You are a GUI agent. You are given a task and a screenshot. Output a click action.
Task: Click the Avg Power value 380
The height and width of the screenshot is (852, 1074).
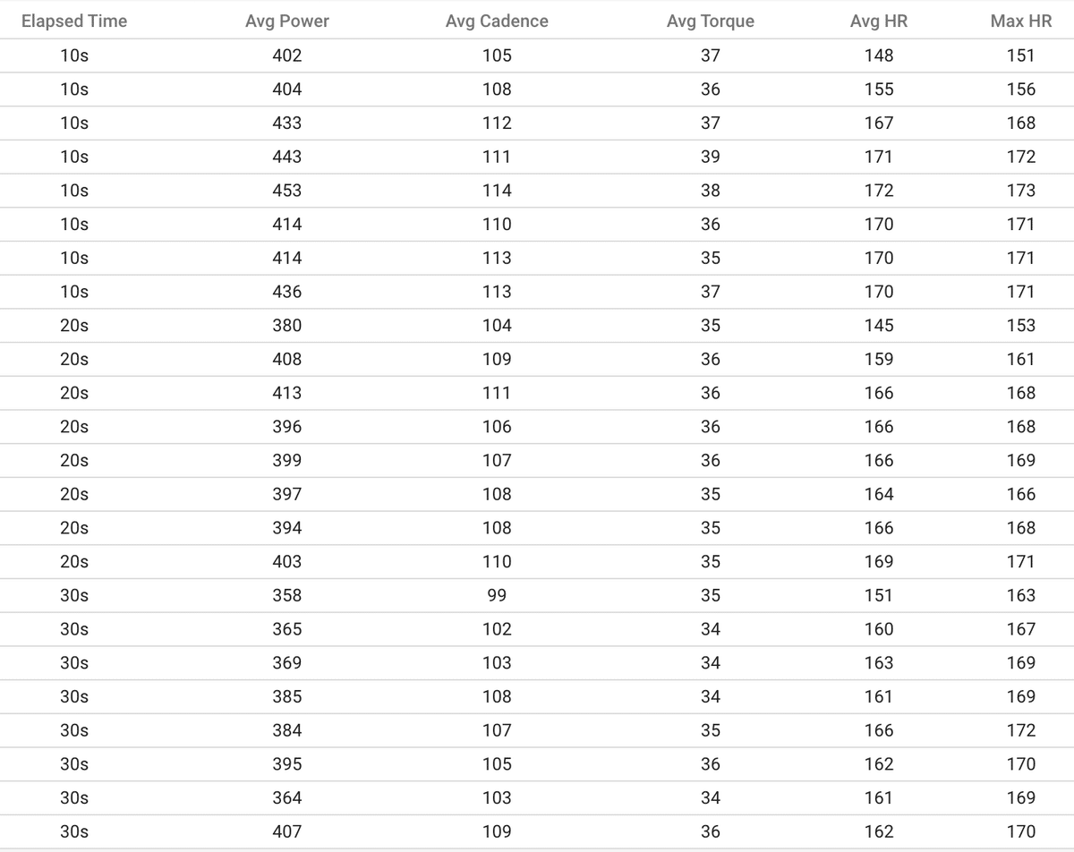tap(286, 326)
